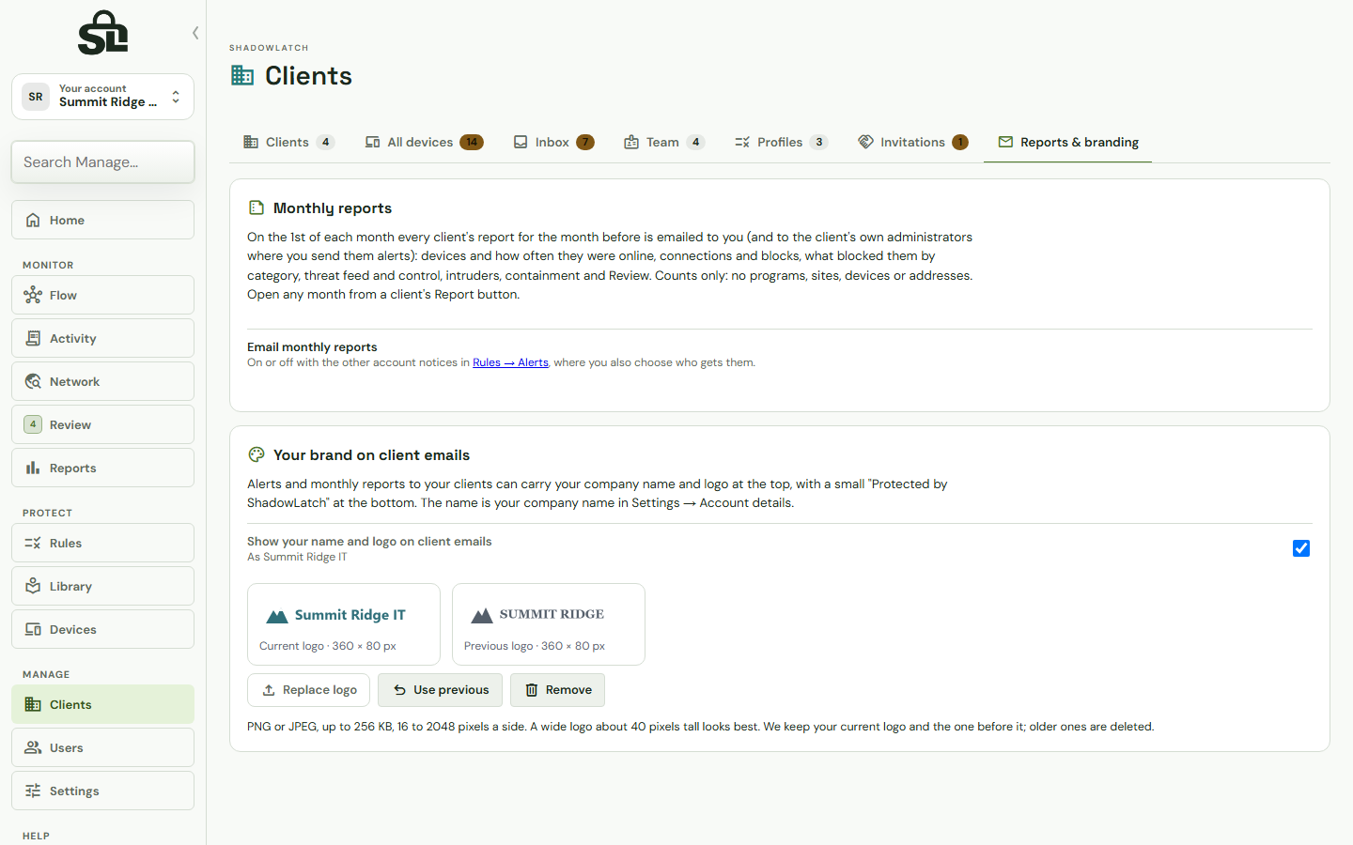Click the Flow graph icon
This screenshot has width=1353, height=845.
click(33, 295)
